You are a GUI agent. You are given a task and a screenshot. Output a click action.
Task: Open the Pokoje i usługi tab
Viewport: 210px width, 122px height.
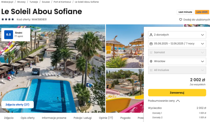(x=82, y=118)
